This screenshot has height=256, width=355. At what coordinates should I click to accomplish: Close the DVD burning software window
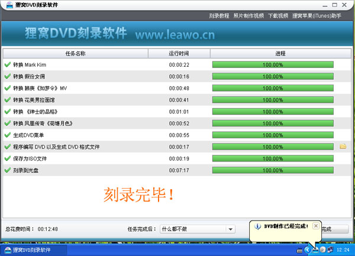pos(344,5)
